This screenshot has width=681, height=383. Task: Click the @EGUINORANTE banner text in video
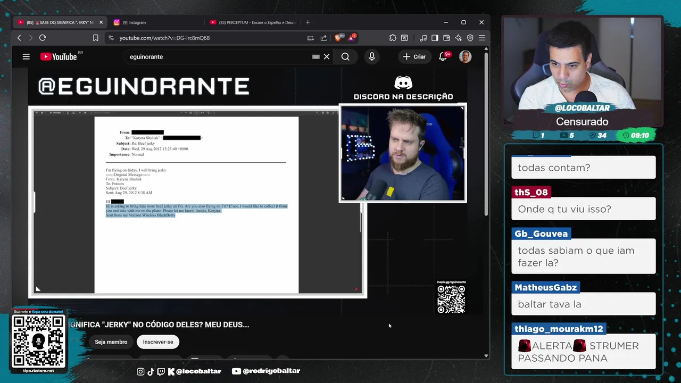tap(144, 86)
